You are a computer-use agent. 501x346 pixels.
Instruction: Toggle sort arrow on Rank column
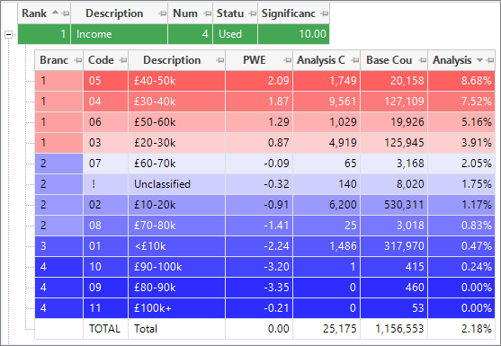coord(55,13)
